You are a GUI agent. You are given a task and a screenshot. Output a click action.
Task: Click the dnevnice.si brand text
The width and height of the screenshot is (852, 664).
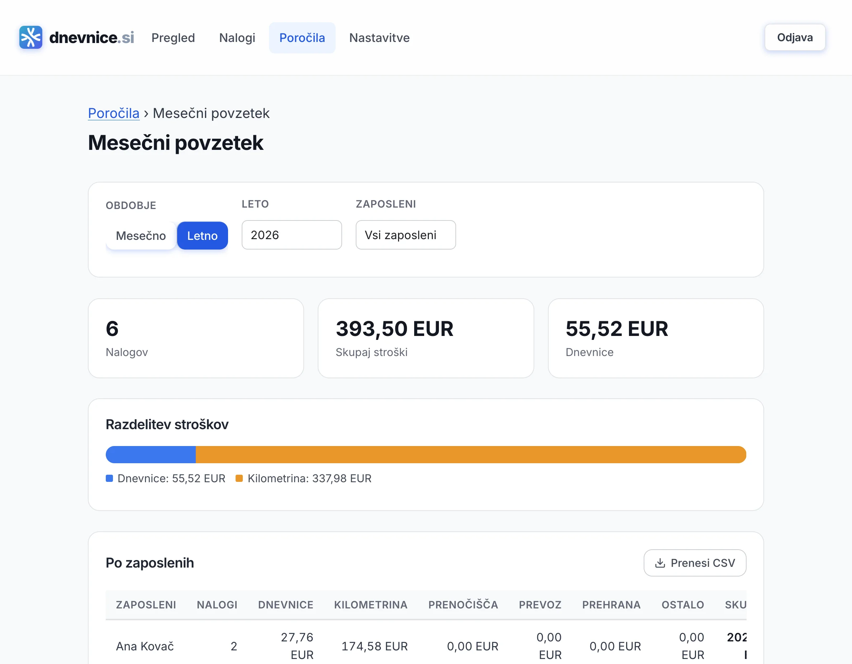[91, 38]
